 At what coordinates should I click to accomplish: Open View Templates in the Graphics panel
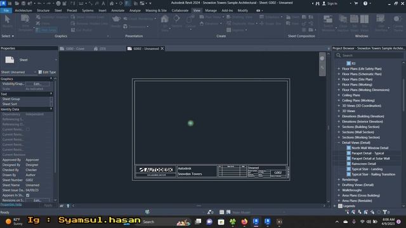(x=25, y=22)
